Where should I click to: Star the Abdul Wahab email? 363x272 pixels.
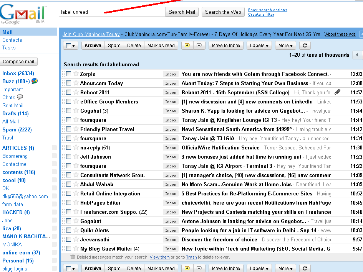point(76,184)
